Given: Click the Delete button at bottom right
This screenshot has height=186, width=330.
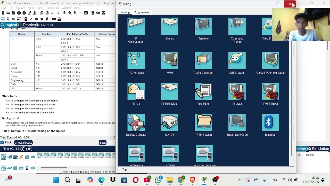Looking at the screenshot, I should pyautogui.click(x=310, y=155).
